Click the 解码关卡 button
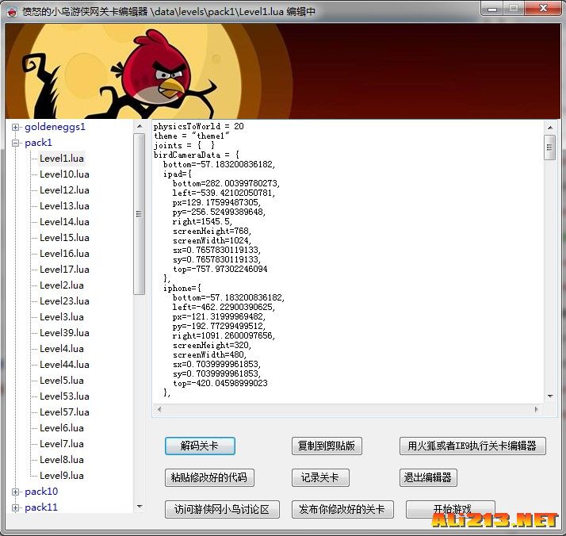Image resolution: width=566 pixels, height=536 pixels. 200,446
